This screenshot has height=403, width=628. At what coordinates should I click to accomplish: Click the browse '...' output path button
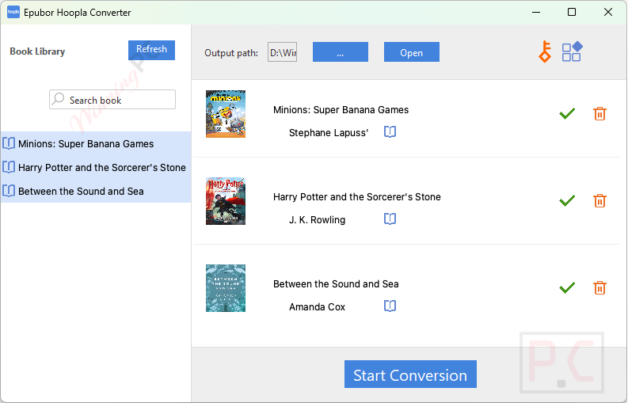[341, 52]
